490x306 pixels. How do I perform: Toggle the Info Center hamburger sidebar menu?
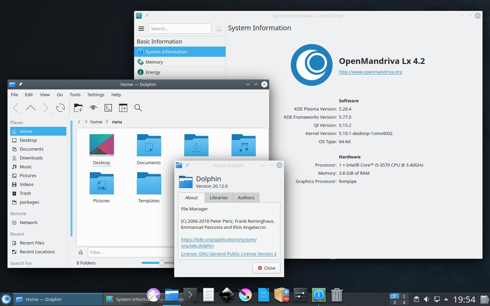point(141,29)
